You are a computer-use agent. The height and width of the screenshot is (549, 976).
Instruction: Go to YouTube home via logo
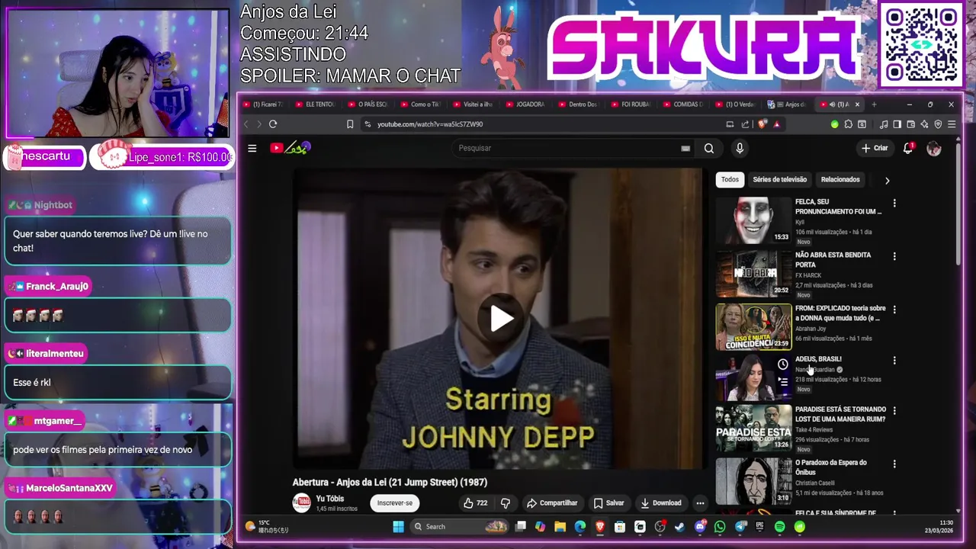click(291, 148)
